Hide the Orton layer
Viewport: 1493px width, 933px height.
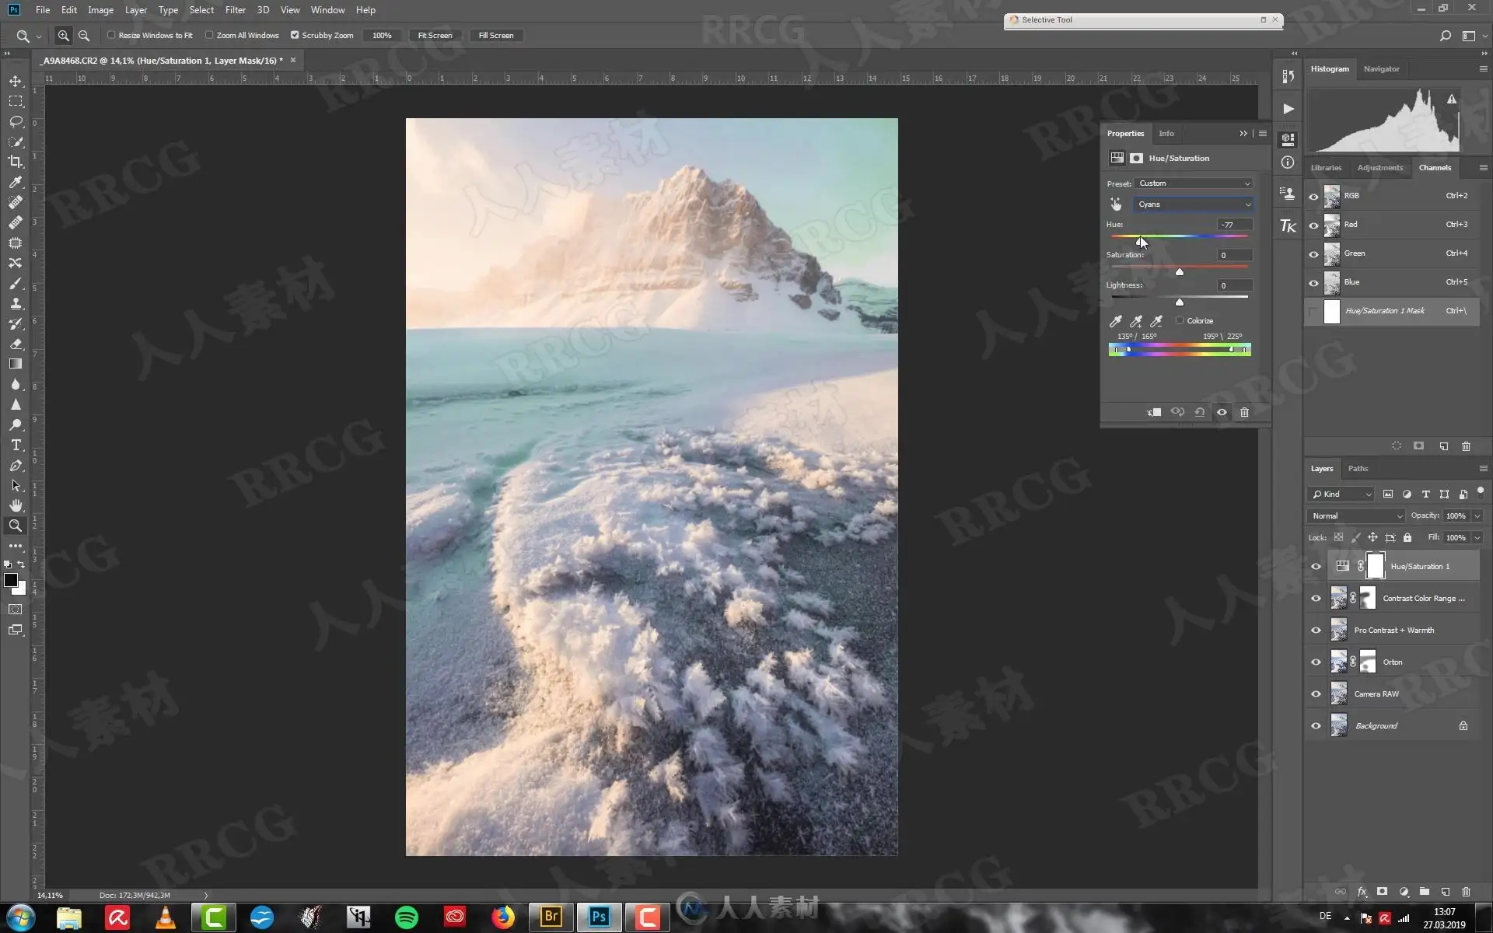pos(1316,662)
